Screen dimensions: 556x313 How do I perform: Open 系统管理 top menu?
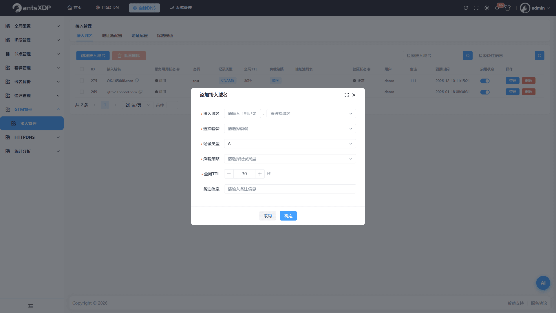click(181, 8)
